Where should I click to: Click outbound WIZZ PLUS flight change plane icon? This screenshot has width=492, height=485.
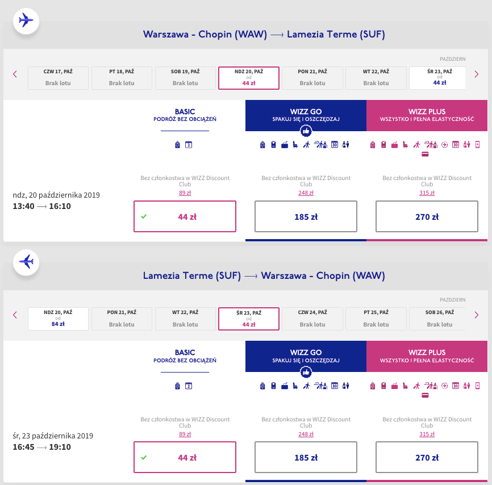click(445, 145)
